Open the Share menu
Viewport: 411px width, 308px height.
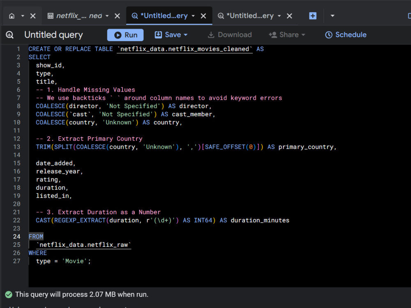[x=287, y=35]
